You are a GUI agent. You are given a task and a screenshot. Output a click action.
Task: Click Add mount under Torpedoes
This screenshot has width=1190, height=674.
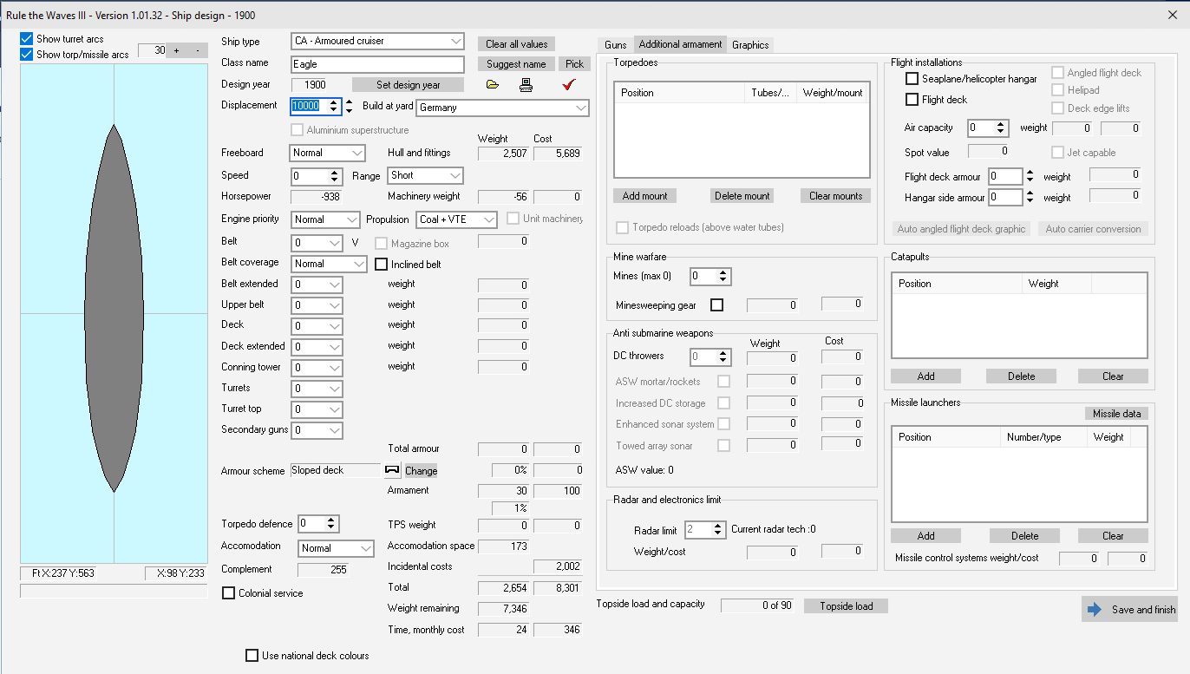point(644,196)
